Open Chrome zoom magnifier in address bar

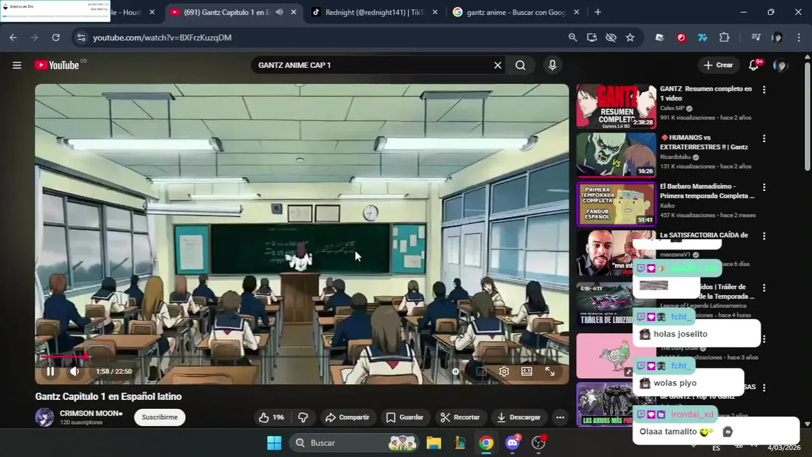pos(572,37)
